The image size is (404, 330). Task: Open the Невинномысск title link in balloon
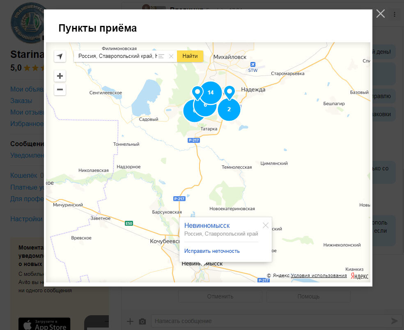pos(207,226)
